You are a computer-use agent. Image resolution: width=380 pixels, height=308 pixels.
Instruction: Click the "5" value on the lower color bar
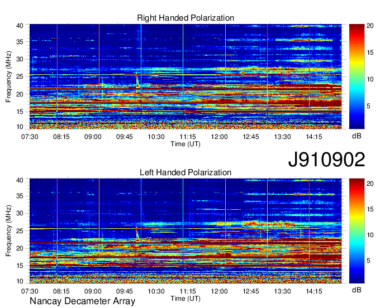coord(368,261)
